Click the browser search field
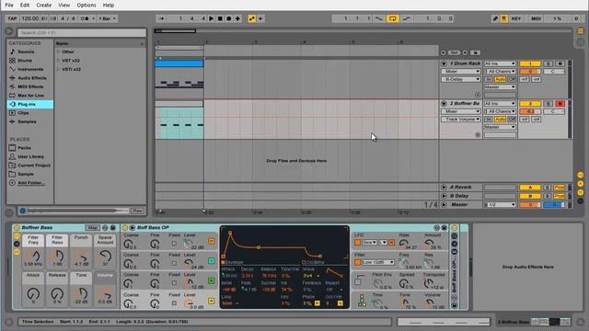 (82, 33)
